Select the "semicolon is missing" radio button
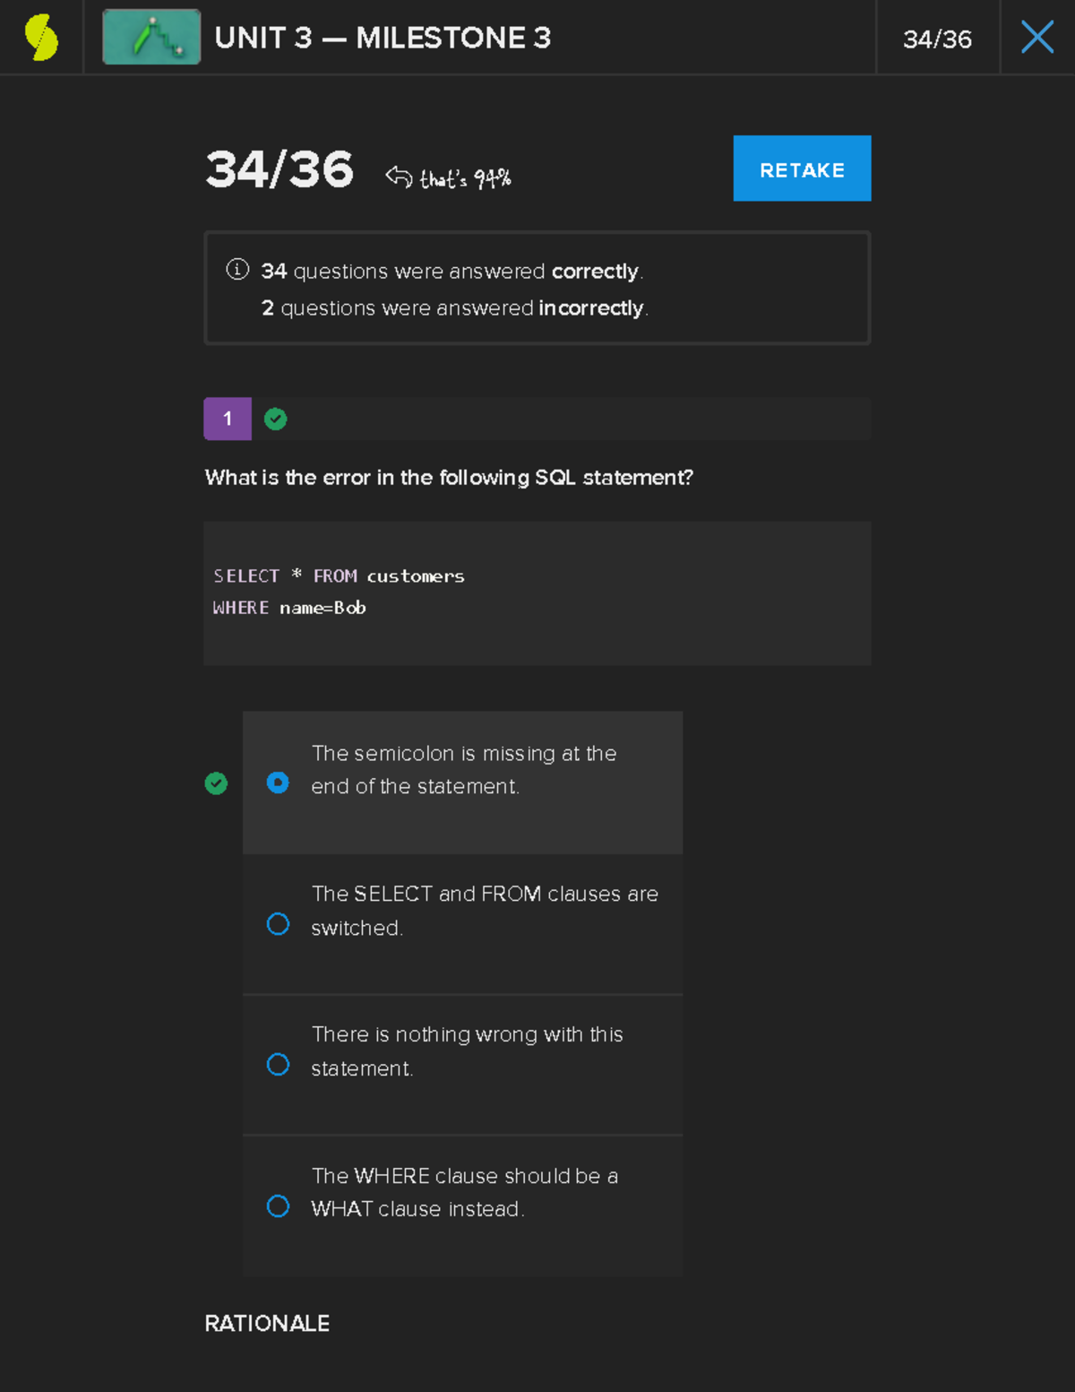The height and width of the screenshot is (1392, 1075). tap(278, 782)
